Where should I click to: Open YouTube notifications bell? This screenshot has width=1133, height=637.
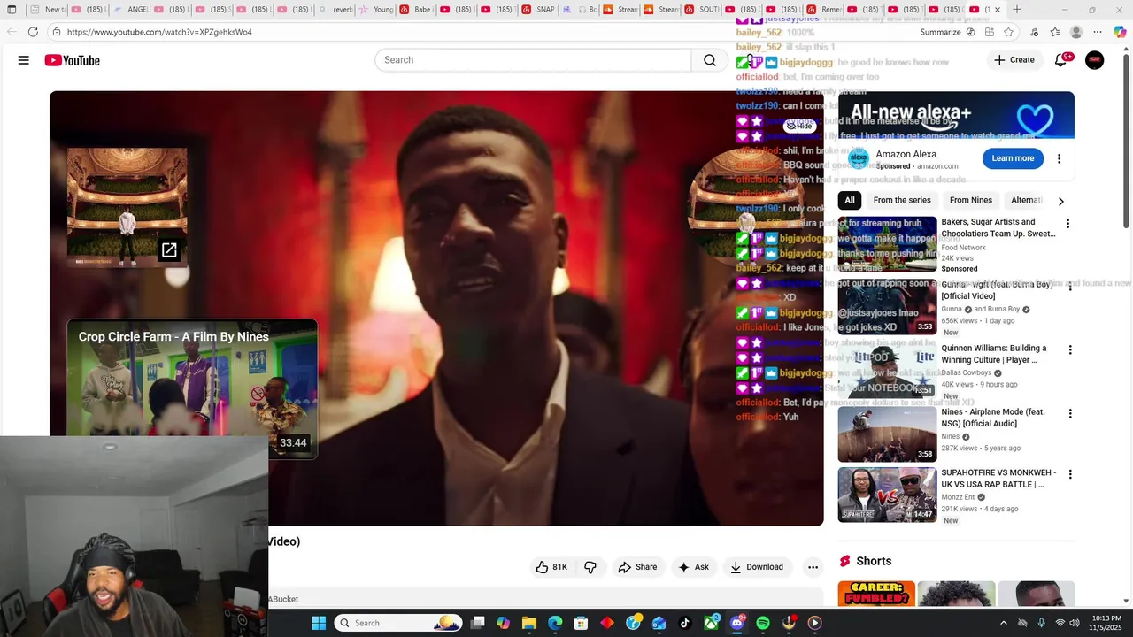tap(1060, 60)
